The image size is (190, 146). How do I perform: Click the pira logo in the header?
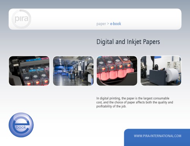21,19
